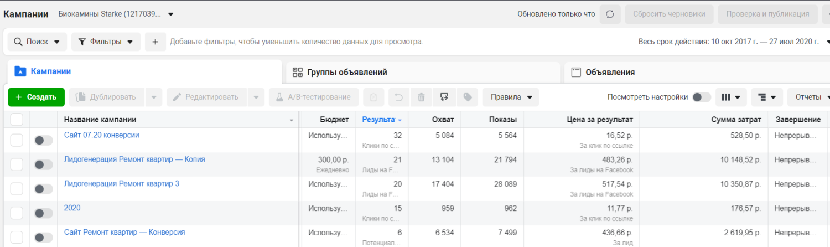Toggle the Сайт Ремонт квартир — Конверсия campaign
Screen dimensions: 830x247
pyautogui.click(x=44, y=238)
